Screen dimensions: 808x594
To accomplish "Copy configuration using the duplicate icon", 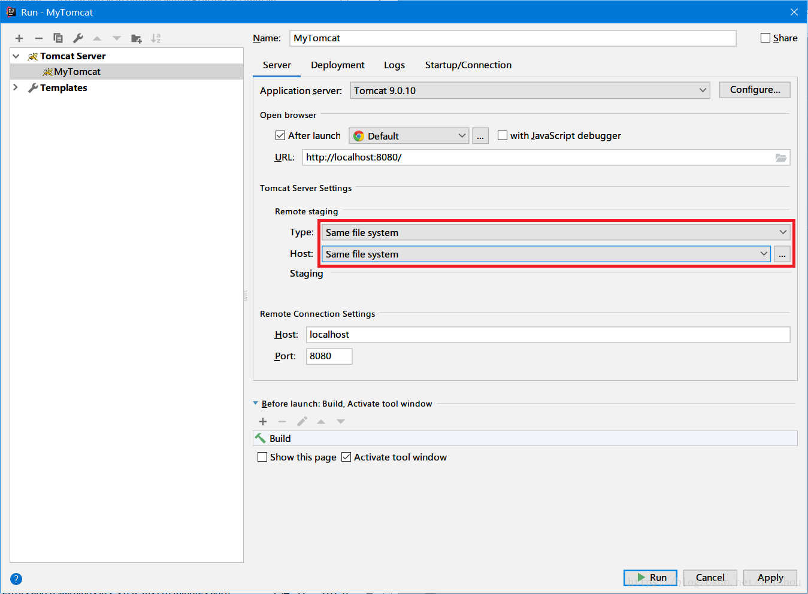I will coord(58,38).
